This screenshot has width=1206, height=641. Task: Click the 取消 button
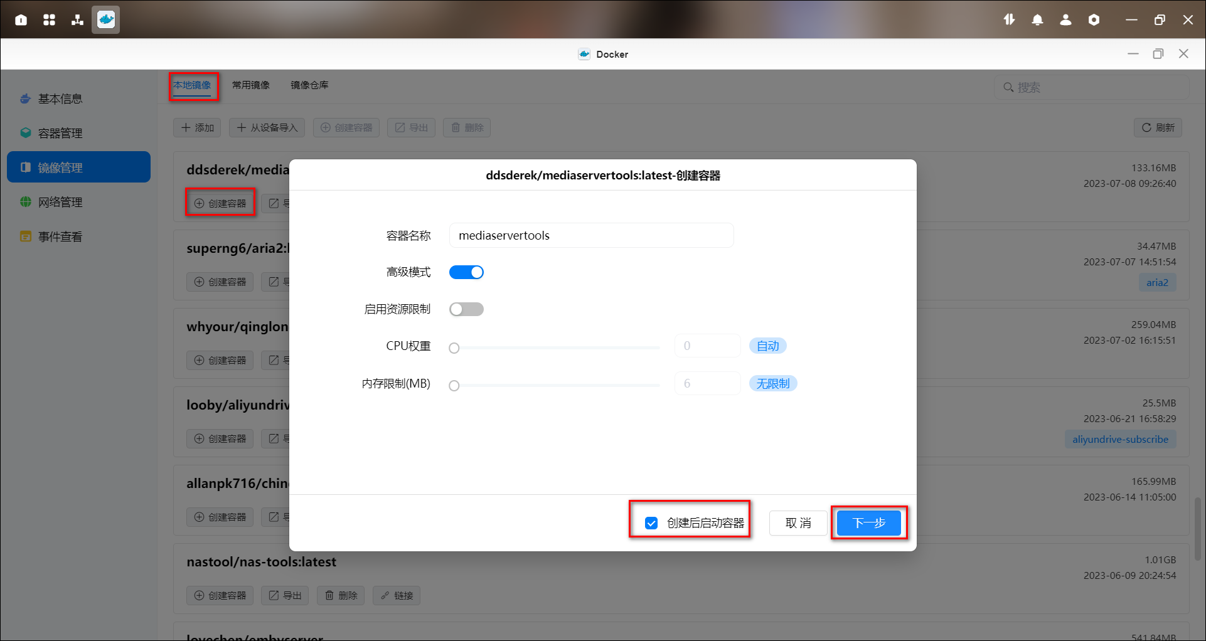coord(798,523)
